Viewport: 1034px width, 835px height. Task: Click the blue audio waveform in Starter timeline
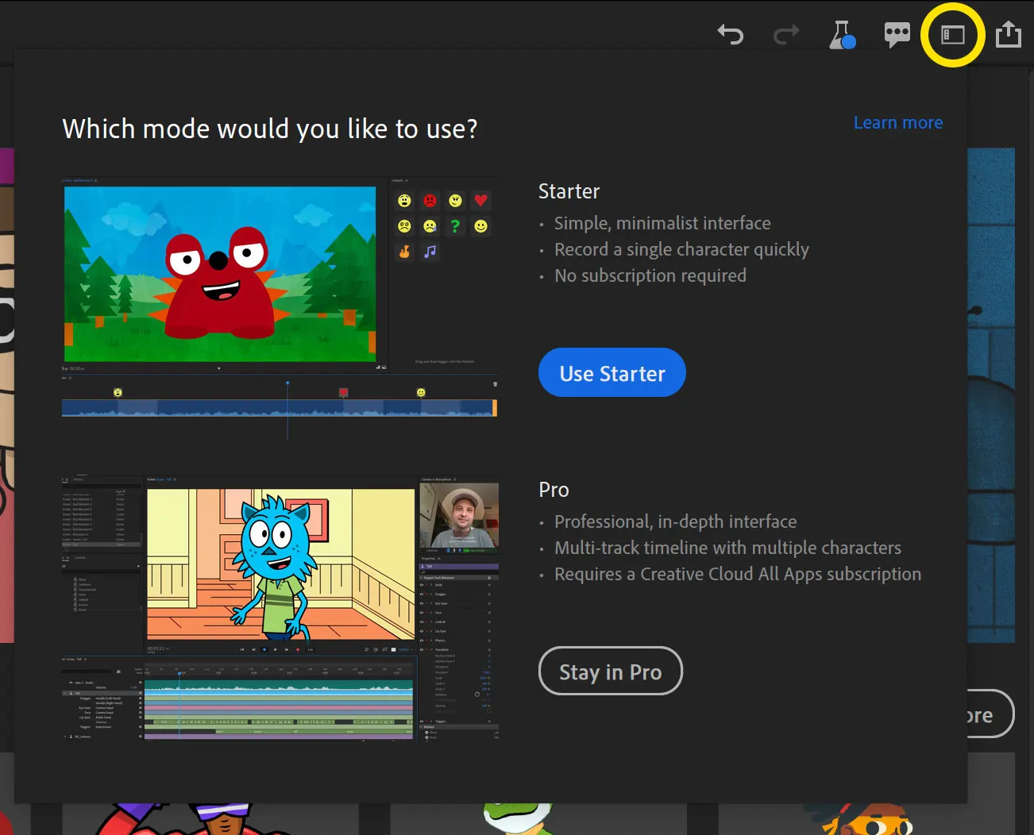point(278,408)
